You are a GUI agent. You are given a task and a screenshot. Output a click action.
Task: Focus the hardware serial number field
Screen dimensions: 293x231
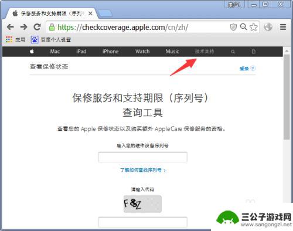143,157
